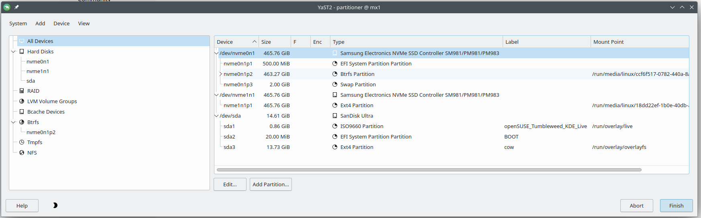The width and height of the screenshot is (701, 218).
Task: Click the Swap Partition type icon
Action: click(x=335, y=84)
